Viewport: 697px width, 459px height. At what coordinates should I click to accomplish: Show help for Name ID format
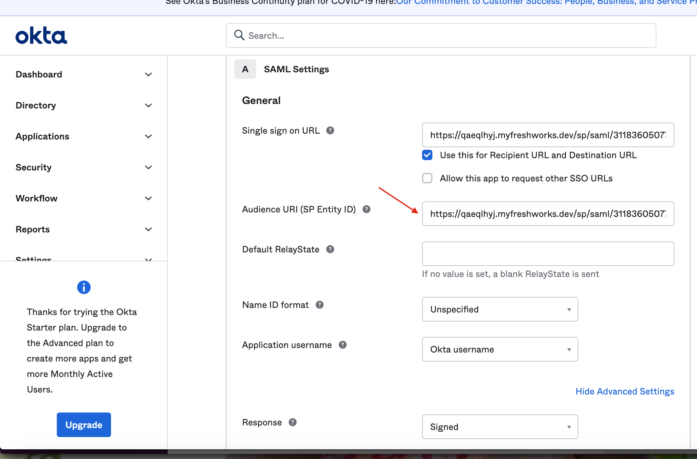pyautogui.click(x=319, y=305)
